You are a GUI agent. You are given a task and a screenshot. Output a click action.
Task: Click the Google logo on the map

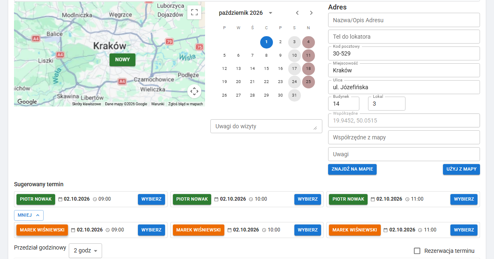click(x=27, y=102)
